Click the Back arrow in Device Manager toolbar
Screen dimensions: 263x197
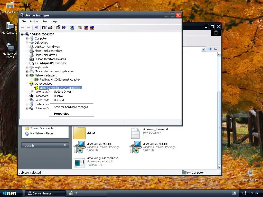(x=23, y=27)
